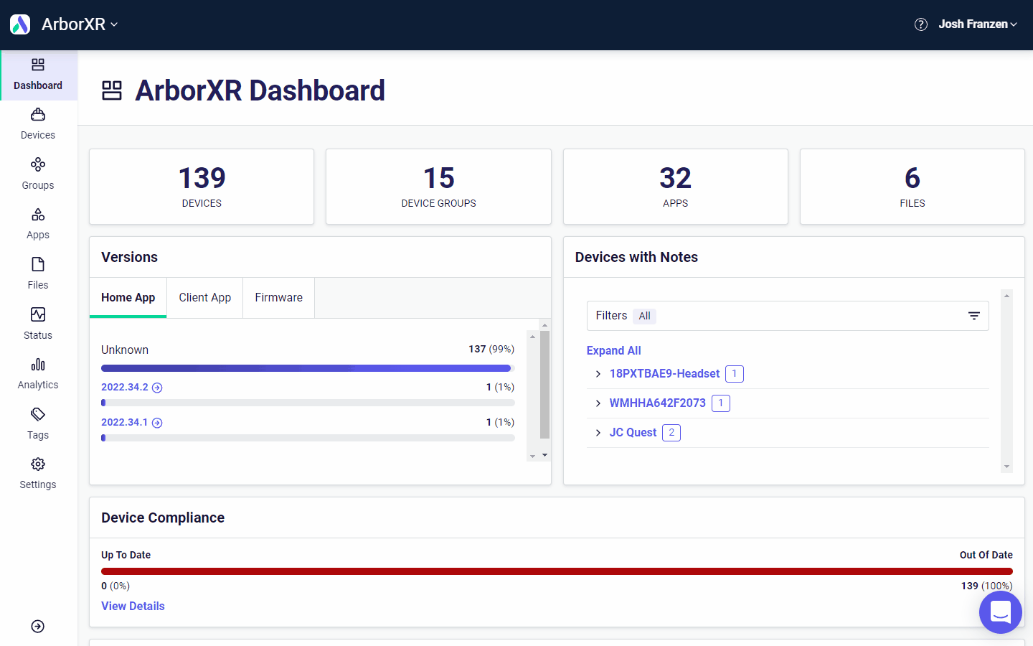This screenshot has width=1033, height=646.
Task: Open the 32 Apps summary card
Action: [676, 187]
